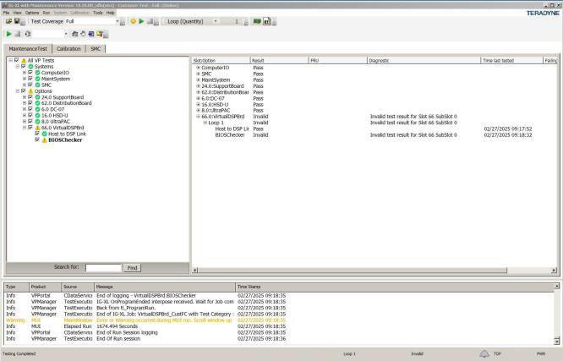
Task: Click the Search for input field
Action: tap(103, 267)
